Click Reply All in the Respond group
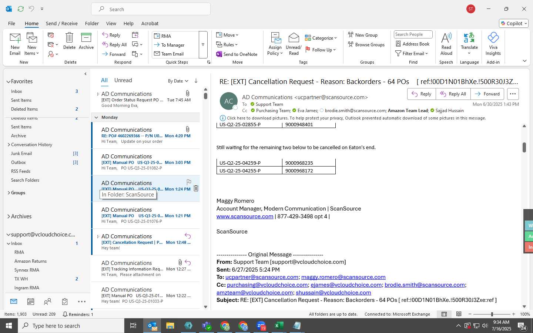The image size is (533, 333). 114,45
